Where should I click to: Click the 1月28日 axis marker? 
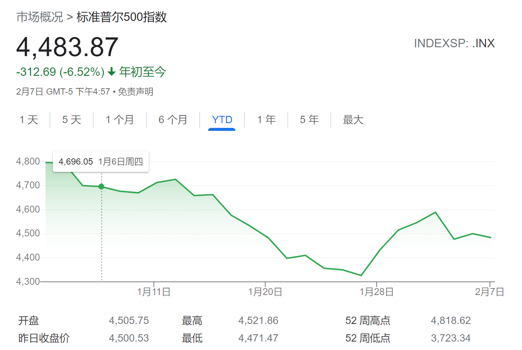coord(377,292)
